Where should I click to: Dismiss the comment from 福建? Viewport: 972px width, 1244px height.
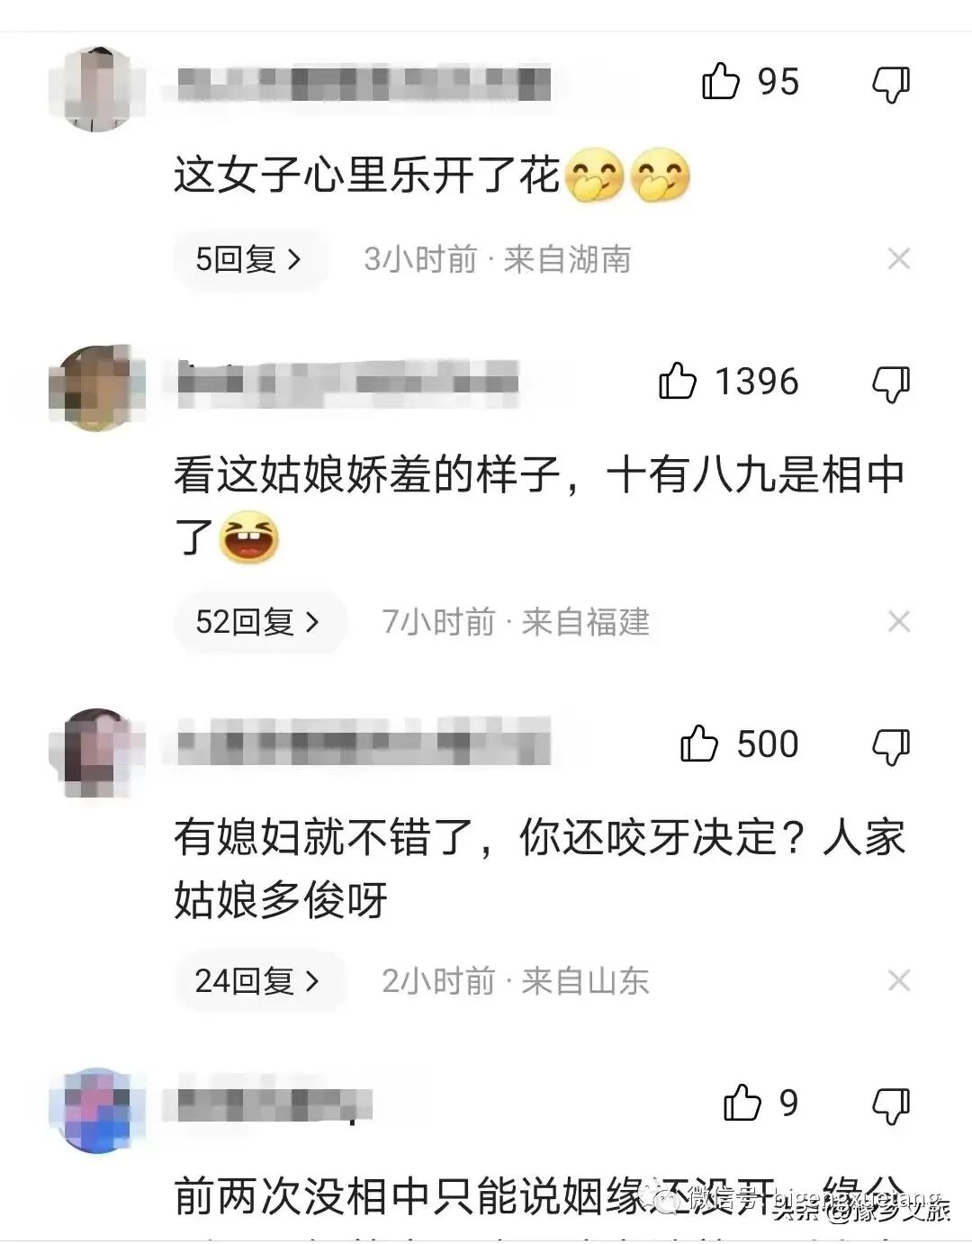click(x=899, y=621)
